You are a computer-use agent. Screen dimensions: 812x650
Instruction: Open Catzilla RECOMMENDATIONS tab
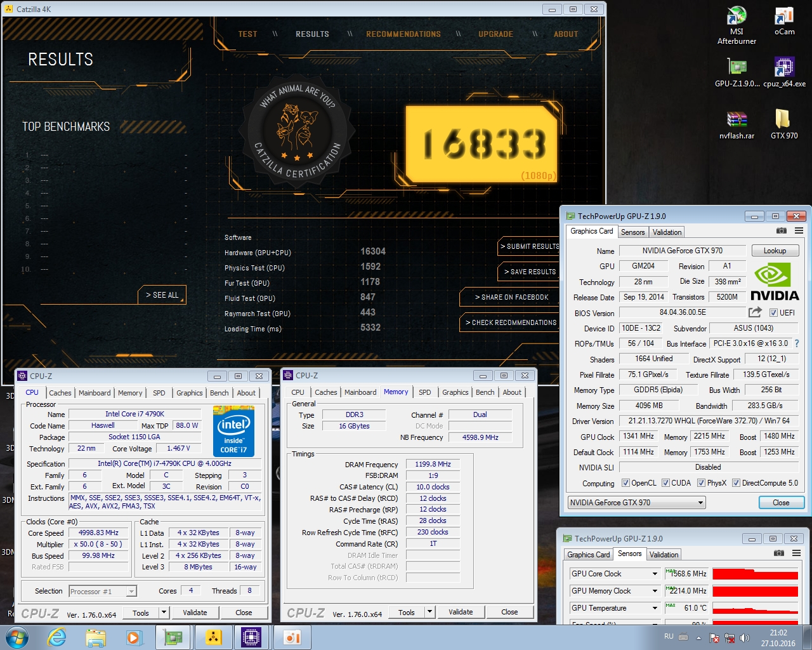click(x=403, y=34)
